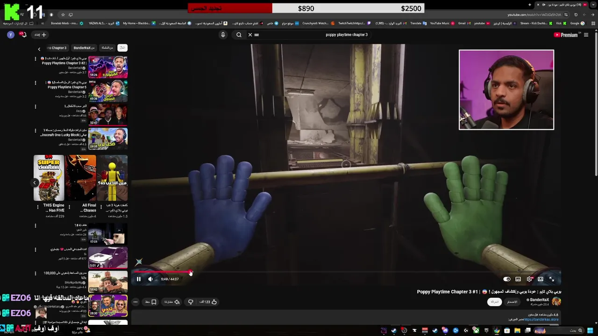Select the "From the series" filter chip
The width and height of the screenshot is (598, 336).
point(107,48)
